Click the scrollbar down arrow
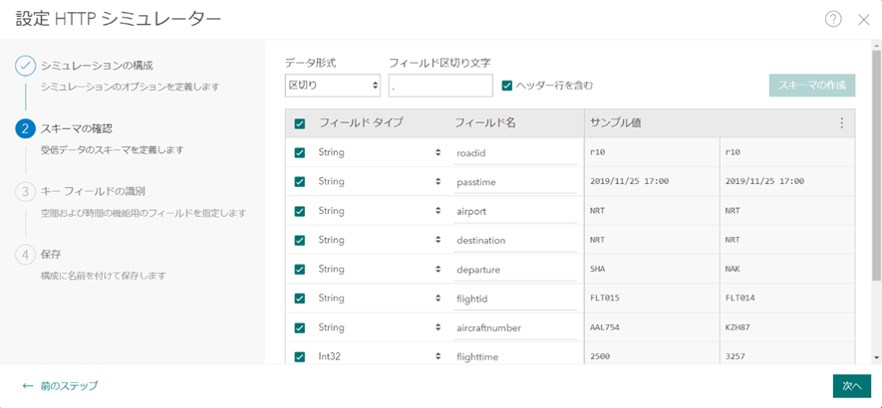Viewport: 882px width, 408px height. (876, 357)
